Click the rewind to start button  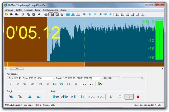click(111, 97)
